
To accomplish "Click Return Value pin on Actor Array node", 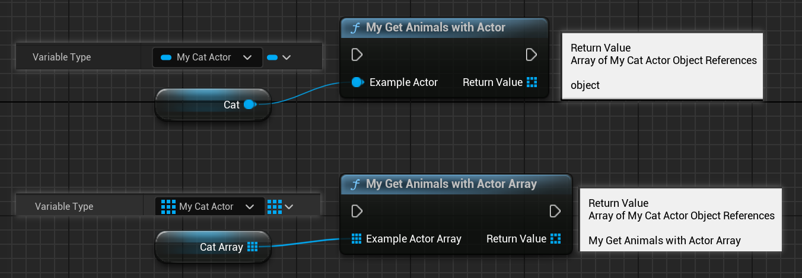I will [555, 239].
